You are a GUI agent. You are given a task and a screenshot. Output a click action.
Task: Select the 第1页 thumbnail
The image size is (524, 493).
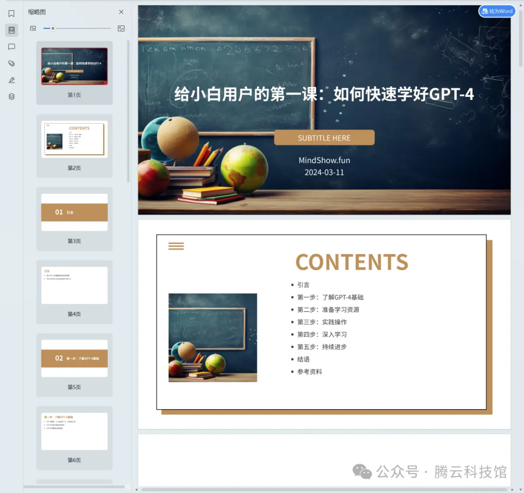(74, 65)
